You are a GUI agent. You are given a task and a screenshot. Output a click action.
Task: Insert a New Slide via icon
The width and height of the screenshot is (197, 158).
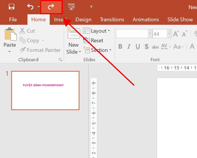[74, 33]
